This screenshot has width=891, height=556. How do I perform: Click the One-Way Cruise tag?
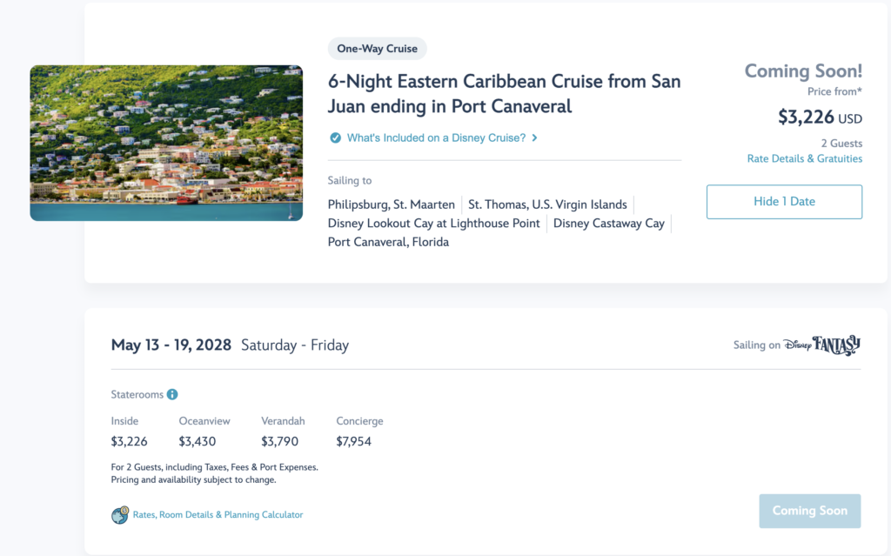[378, 49]
